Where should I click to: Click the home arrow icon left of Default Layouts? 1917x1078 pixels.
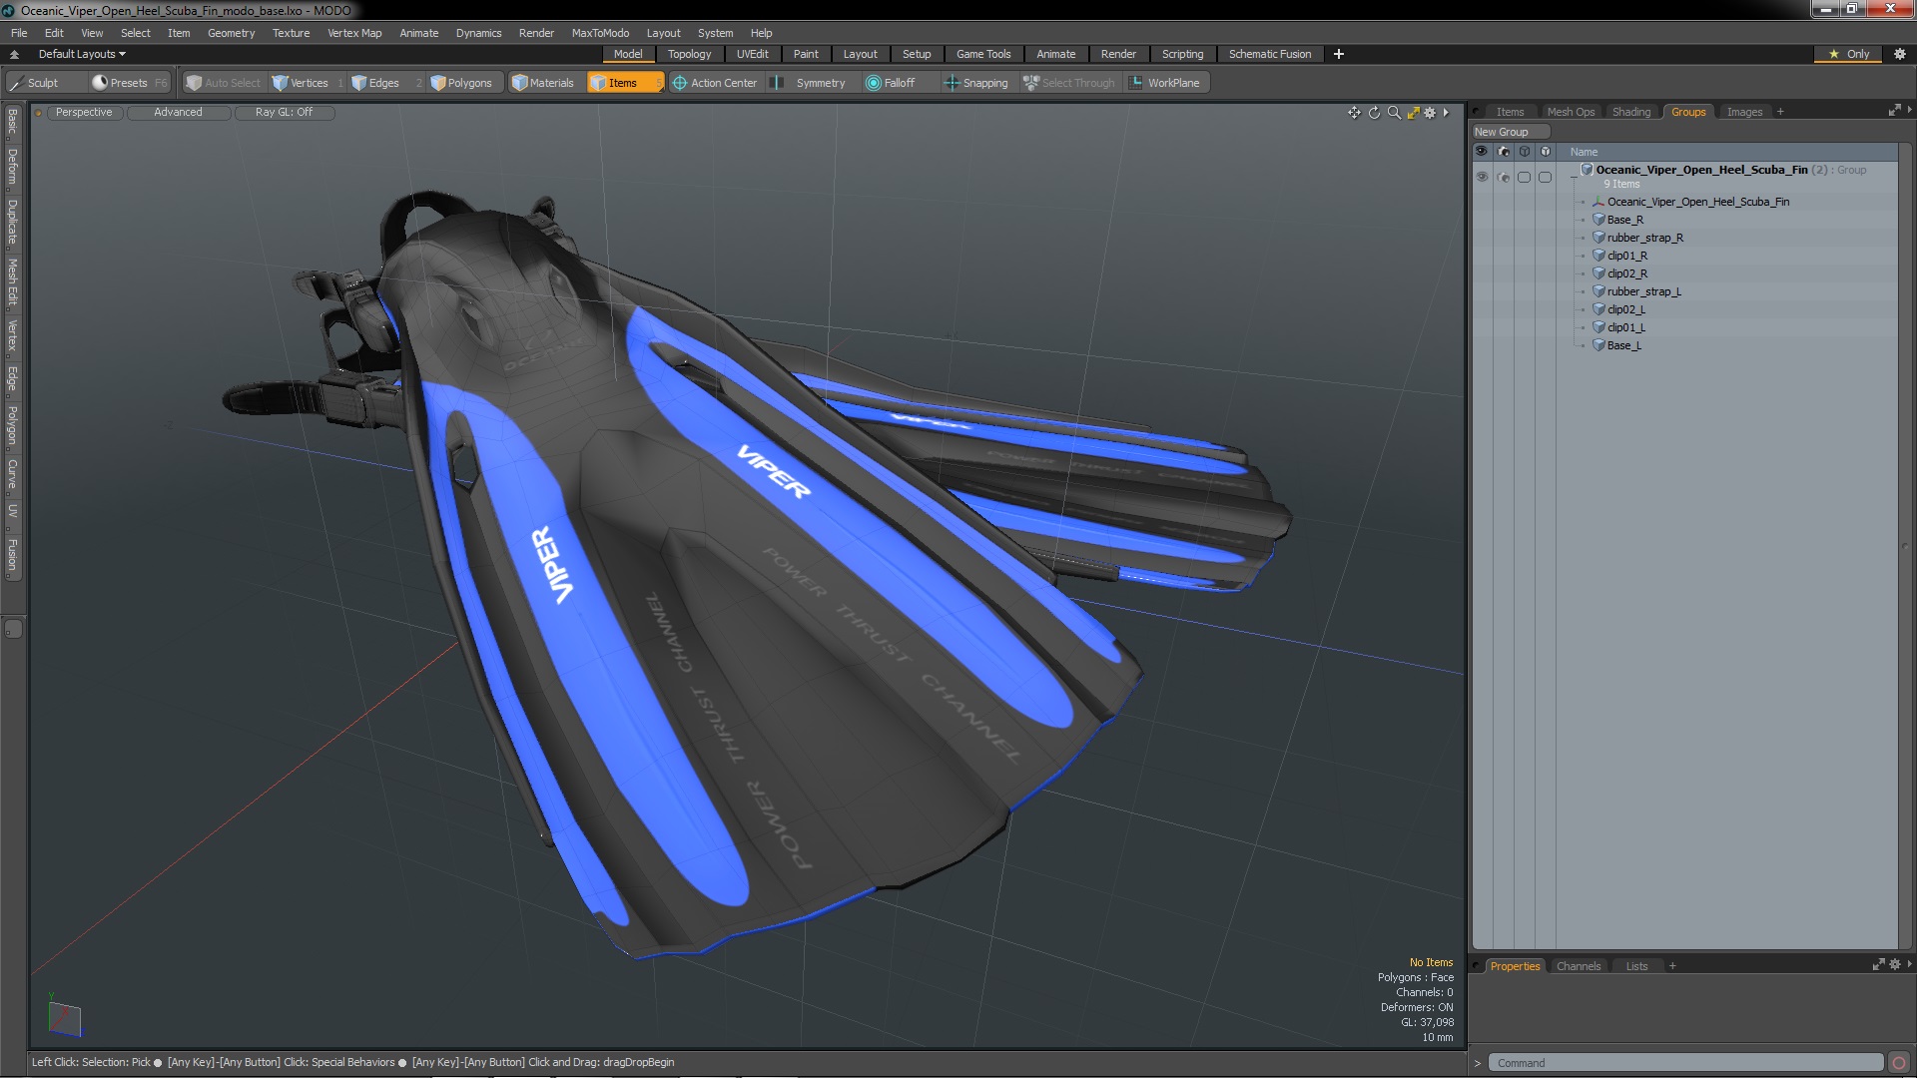click(14, 54)
